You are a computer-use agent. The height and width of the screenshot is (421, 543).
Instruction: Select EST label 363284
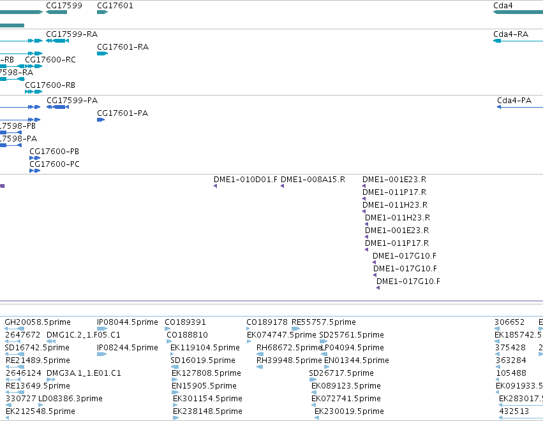(x=511, y=360)
